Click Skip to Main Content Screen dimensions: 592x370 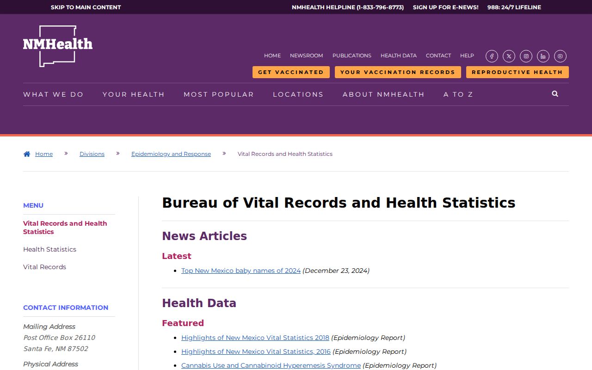[86, 7]
